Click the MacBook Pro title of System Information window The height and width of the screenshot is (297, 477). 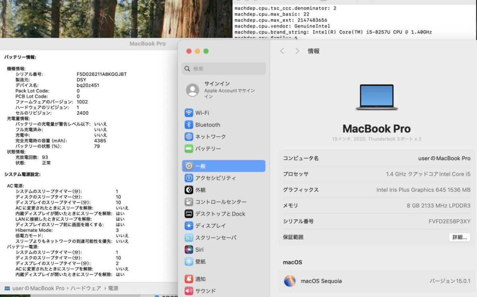click(147, 44)
